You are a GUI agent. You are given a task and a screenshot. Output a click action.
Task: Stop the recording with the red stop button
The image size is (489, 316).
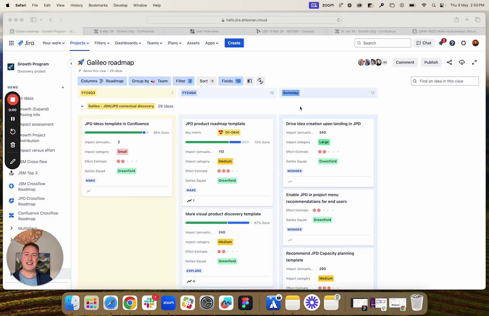coord(13,100)
